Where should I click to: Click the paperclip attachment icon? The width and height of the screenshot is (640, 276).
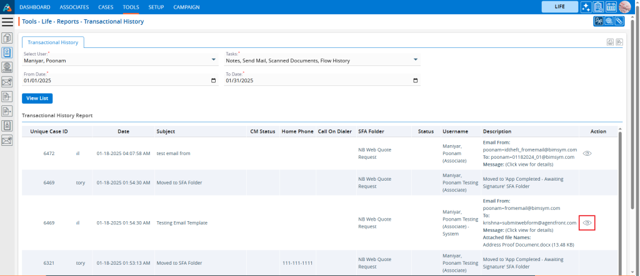coord(619,21)
